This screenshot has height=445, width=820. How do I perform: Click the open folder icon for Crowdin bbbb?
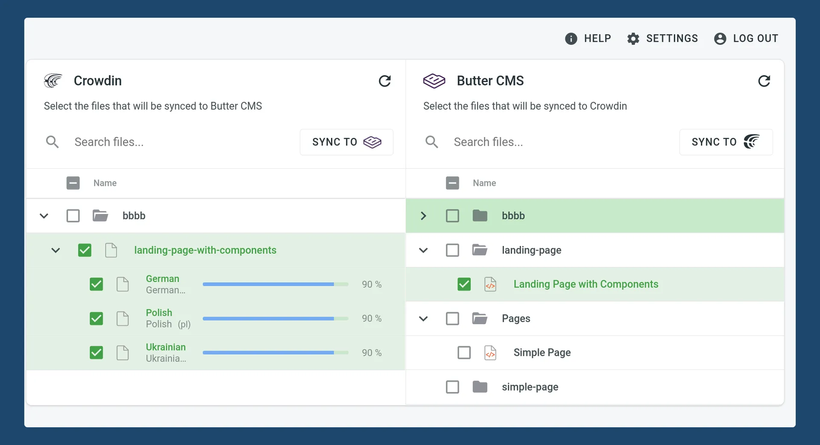(x=100, y=216)
